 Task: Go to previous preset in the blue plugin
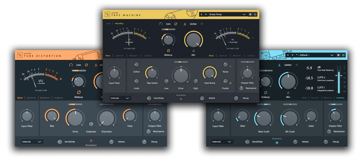coord(288,55)
